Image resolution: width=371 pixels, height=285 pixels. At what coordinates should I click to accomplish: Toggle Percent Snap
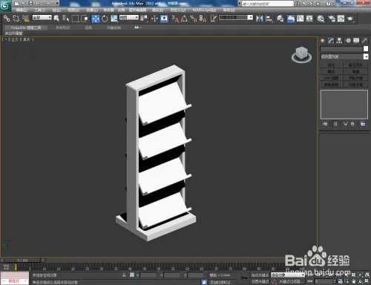click(194, 19)
